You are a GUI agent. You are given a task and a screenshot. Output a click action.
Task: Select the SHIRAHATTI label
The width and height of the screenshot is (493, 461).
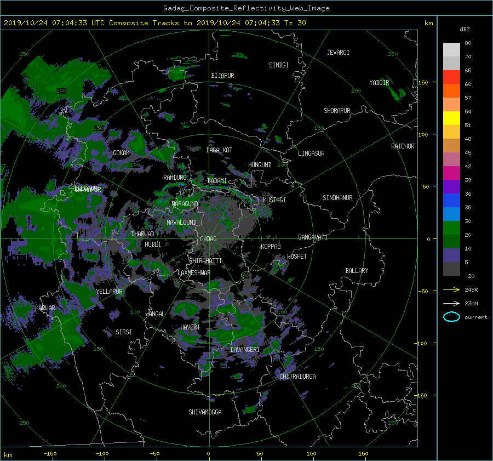[205, 261]
